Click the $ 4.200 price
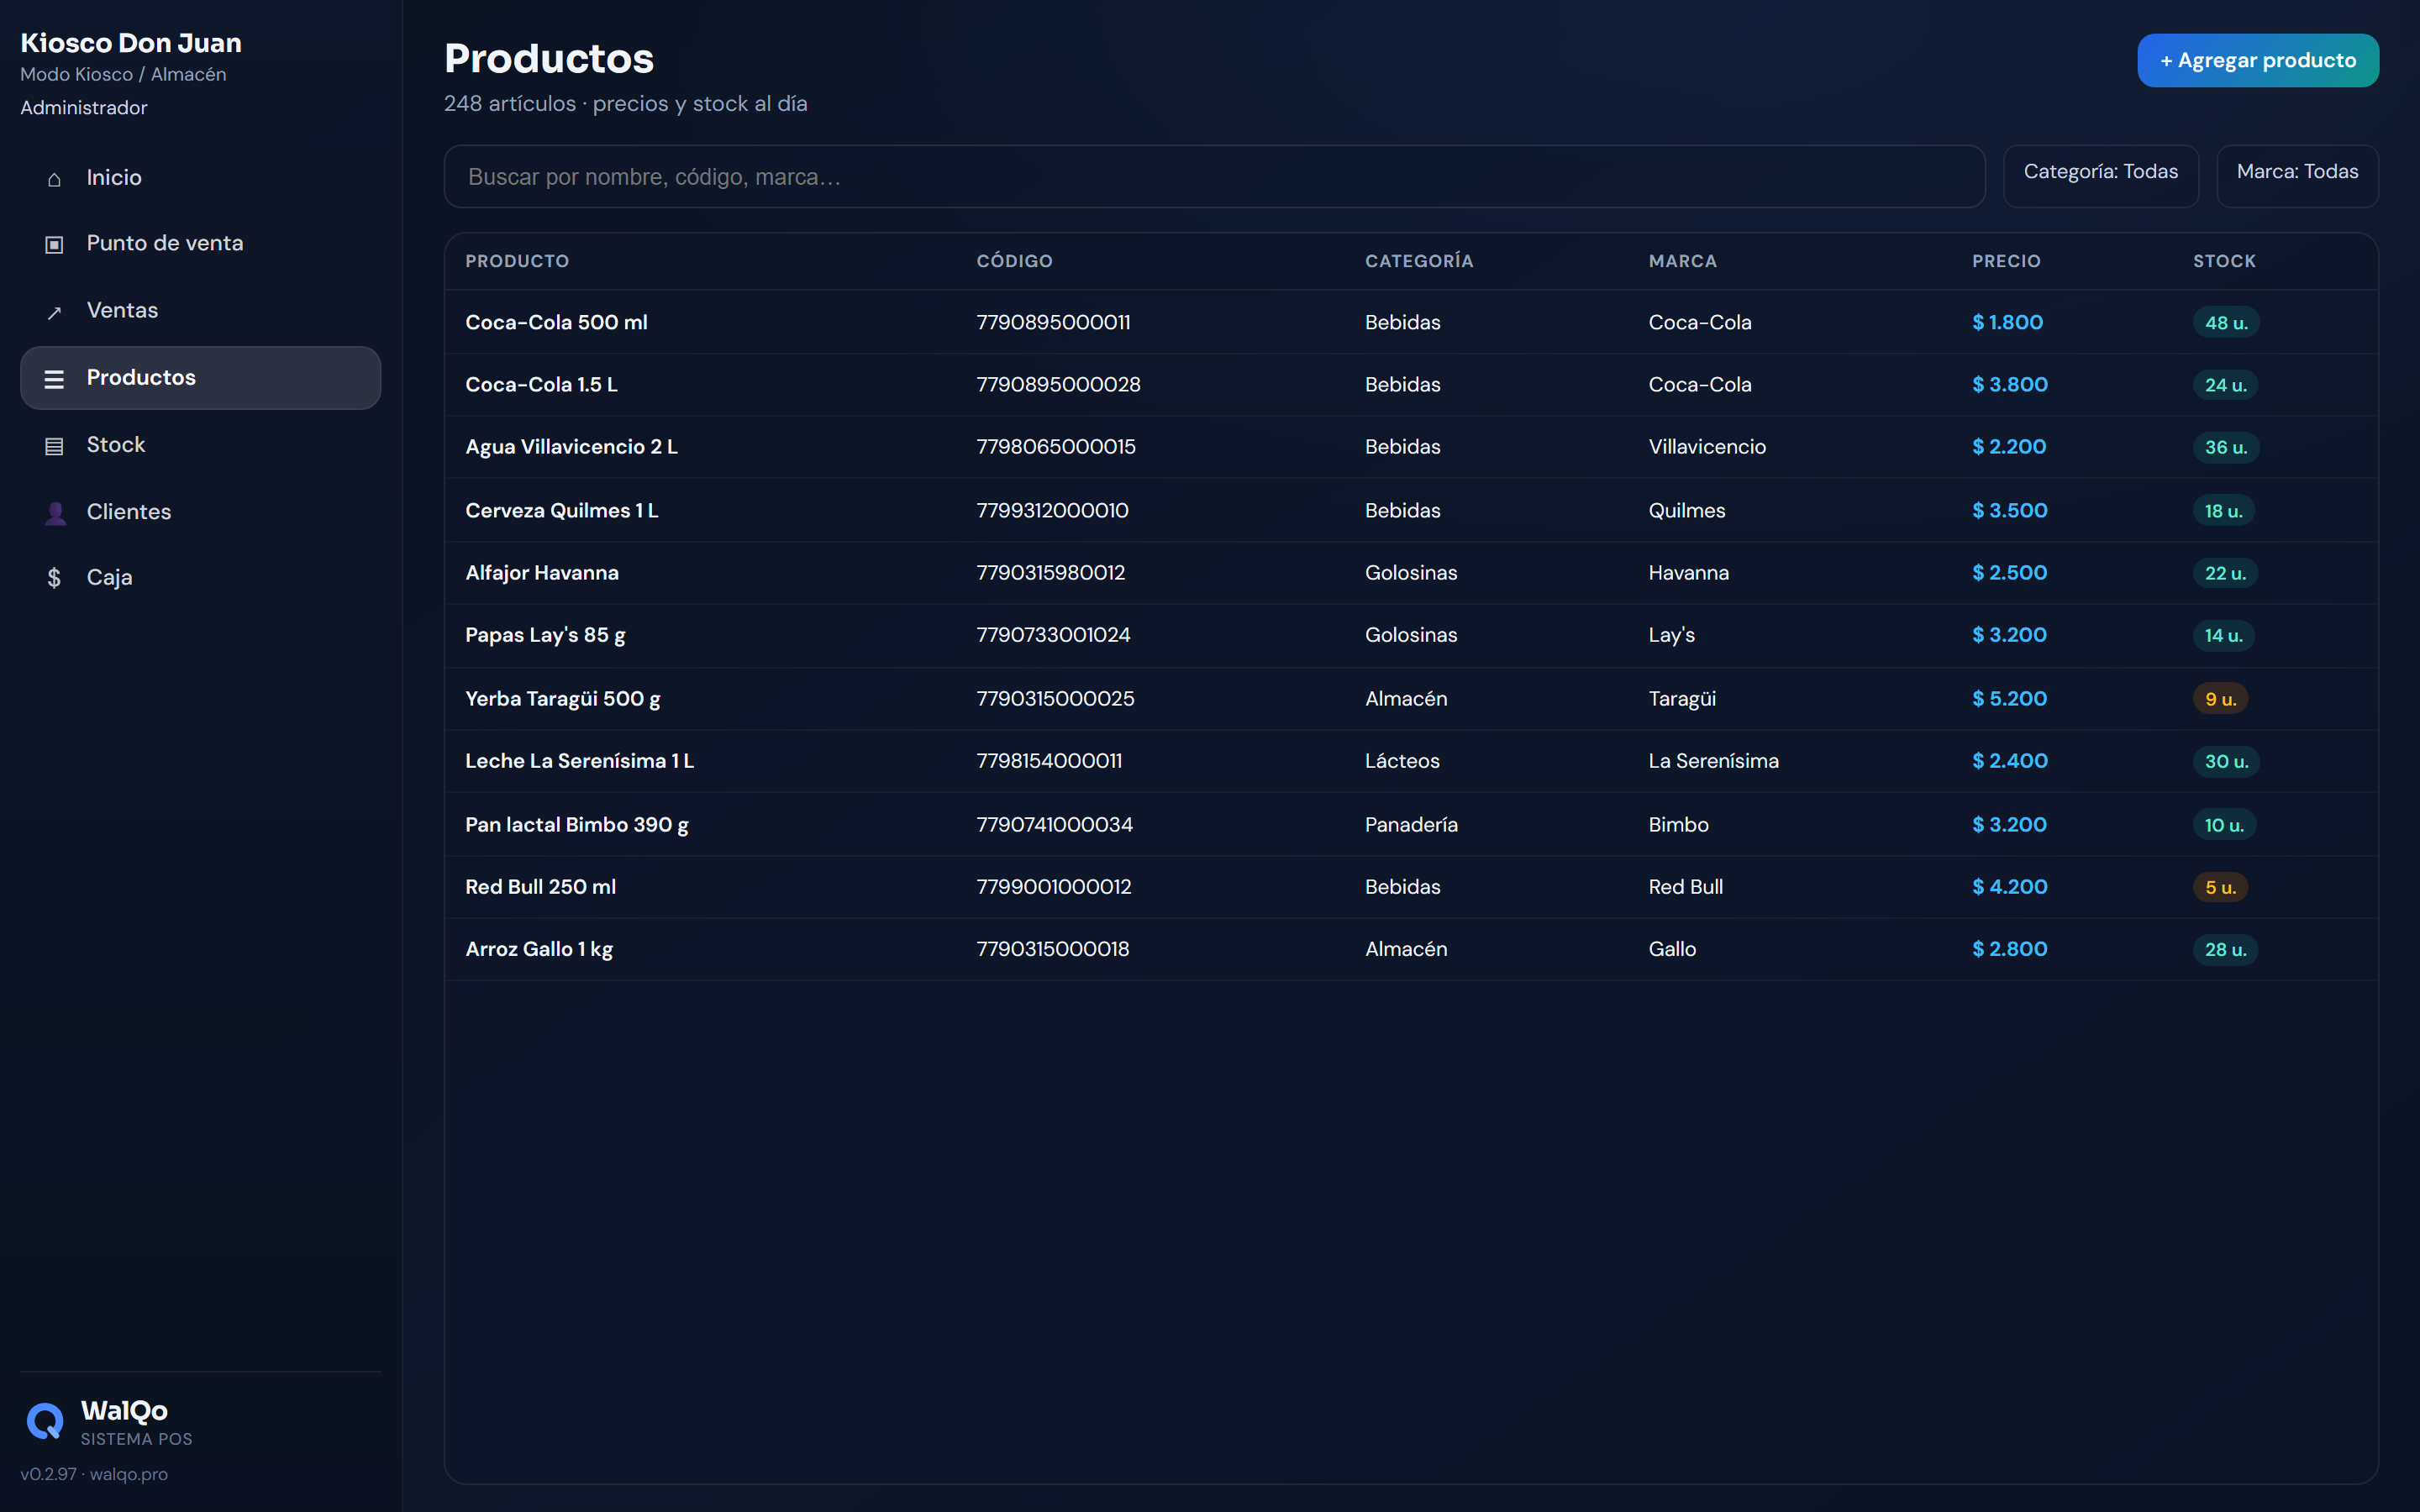The image size is (2420, 1512). point(2009,886)
